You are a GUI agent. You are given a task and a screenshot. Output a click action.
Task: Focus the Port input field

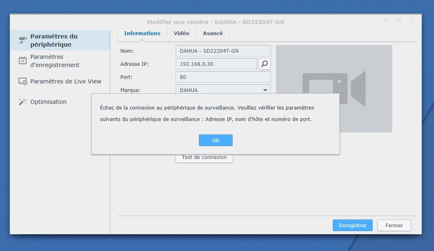pyautogui.click(x=223, y=77)
